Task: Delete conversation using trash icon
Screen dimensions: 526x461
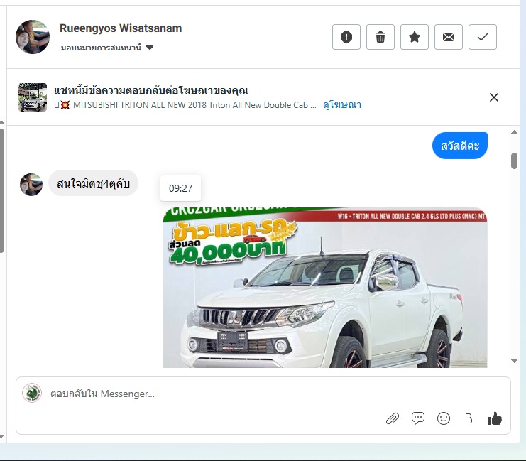Action: coord(380,37)
